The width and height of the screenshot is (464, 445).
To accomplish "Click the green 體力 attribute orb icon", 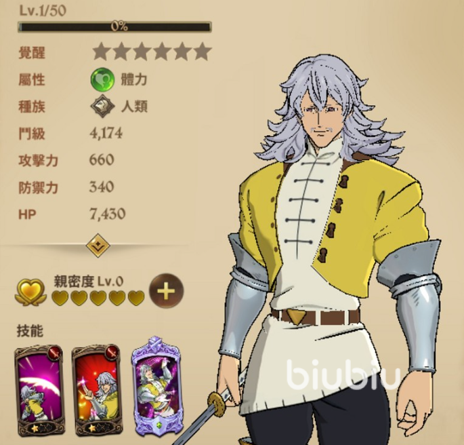I will tap(102, 79).
